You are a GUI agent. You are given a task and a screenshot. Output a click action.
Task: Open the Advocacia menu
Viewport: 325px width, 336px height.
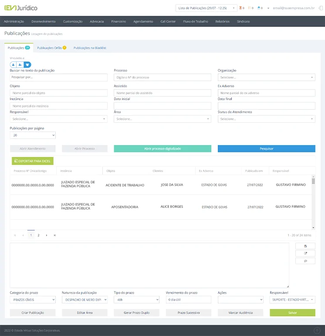click(x=97, y=21)
